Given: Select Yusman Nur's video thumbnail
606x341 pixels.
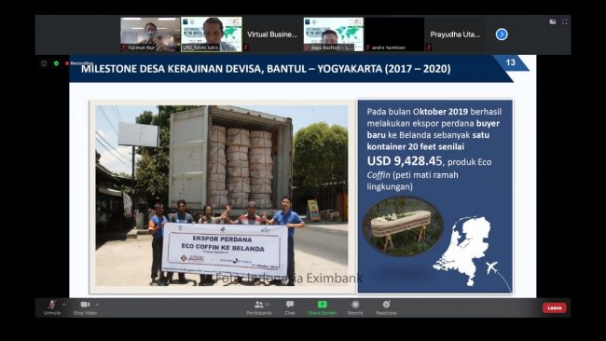Looking at the screenshot, I should click(x=150, y=34).
